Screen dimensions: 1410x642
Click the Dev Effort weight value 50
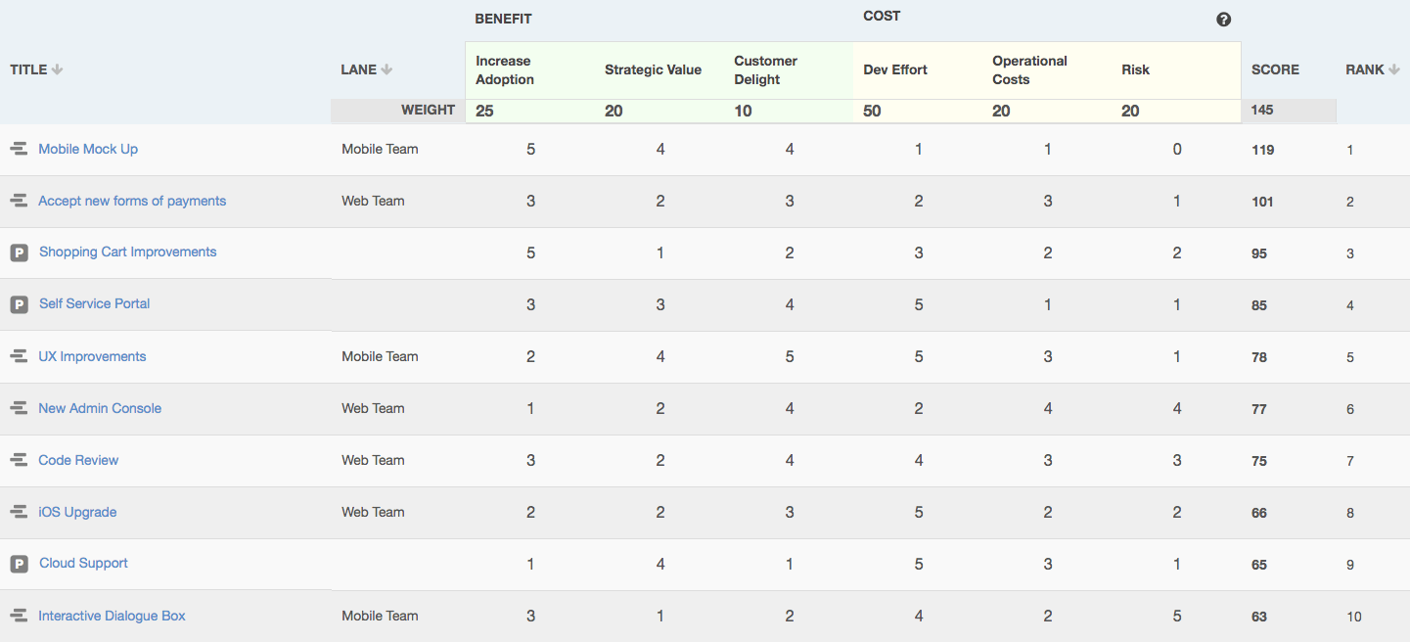872,111
